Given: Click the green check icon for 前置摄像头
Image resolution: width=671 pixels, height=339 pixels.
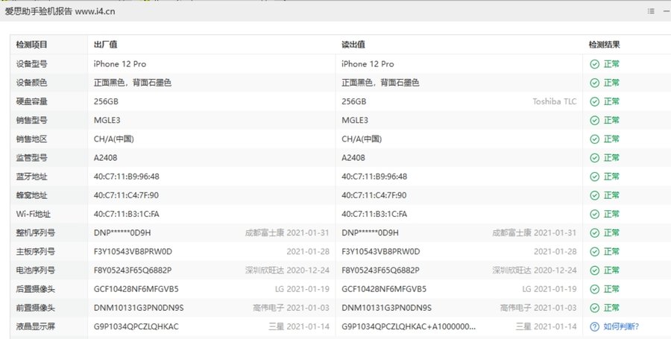Looking at the screenshot, I should click(x=594, y=308).
